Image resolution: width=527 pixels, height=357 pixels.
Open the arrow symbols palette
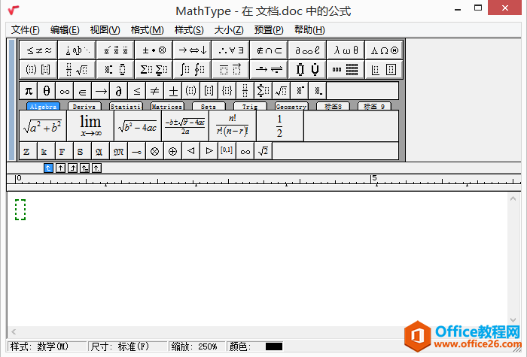tap(192, 50)
